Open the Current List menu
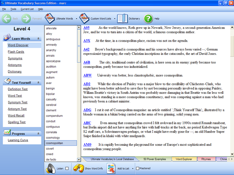Image resolution: width=234 pixels, height=175 pixels. coord(27,9)
